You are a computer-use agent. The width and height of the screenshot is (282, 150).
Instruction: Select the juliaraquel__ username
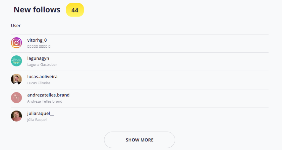tap(40, 113)
